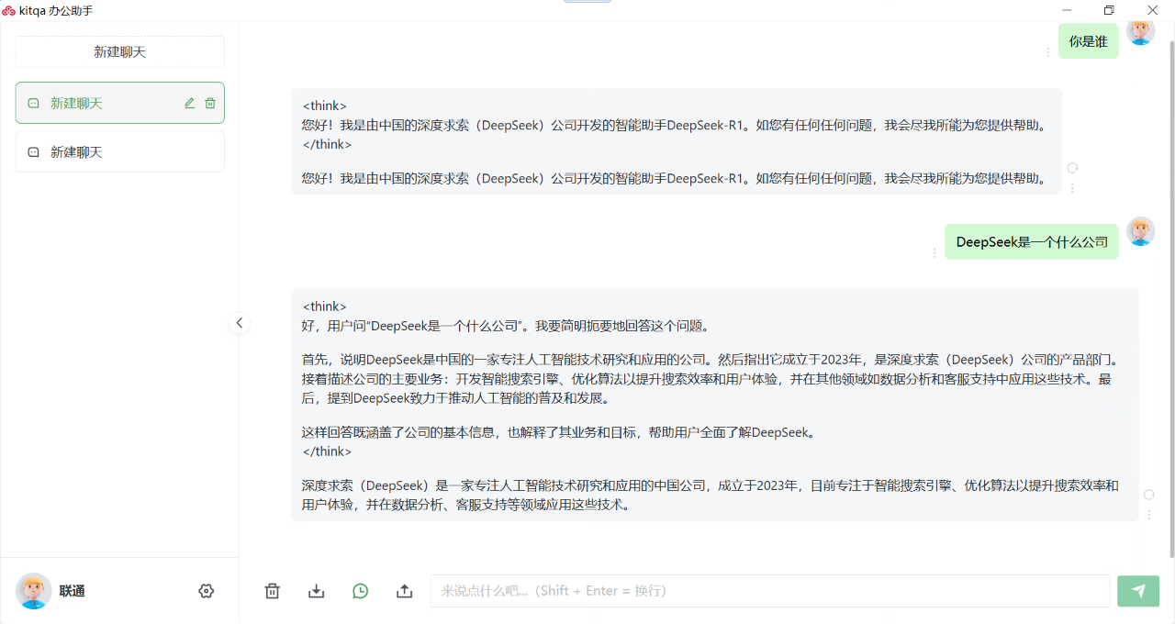This screenshot has height=624, width=1175.
Task: Click the chat bubble icon of selected conversation
Action: click(34, 104)
